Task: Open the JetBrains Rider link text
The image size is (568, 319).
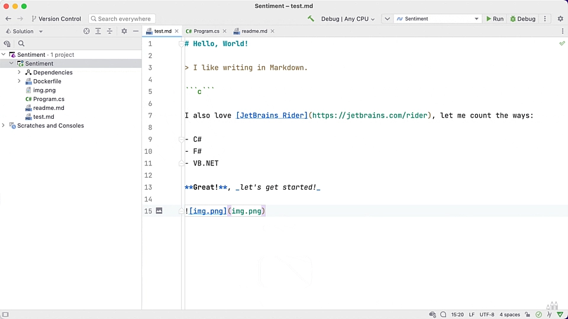Action: pyautogui.click(x=272, y=115)
